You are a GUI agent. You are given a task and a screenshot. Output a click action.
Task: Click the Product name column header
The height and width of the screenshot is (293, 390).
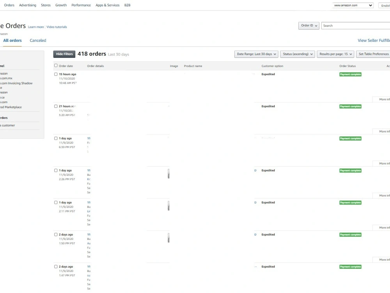(x=193, y=66)
